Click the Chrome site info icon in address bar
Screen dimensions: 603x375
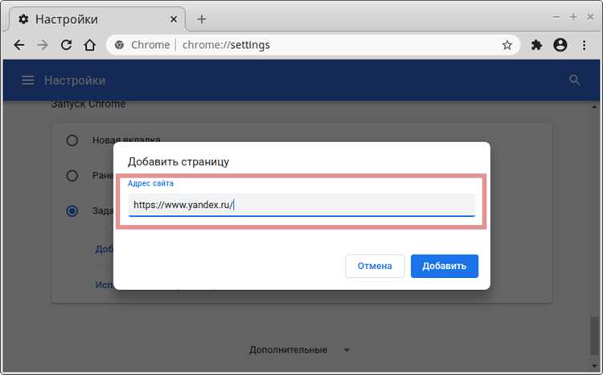pos(119,45)
